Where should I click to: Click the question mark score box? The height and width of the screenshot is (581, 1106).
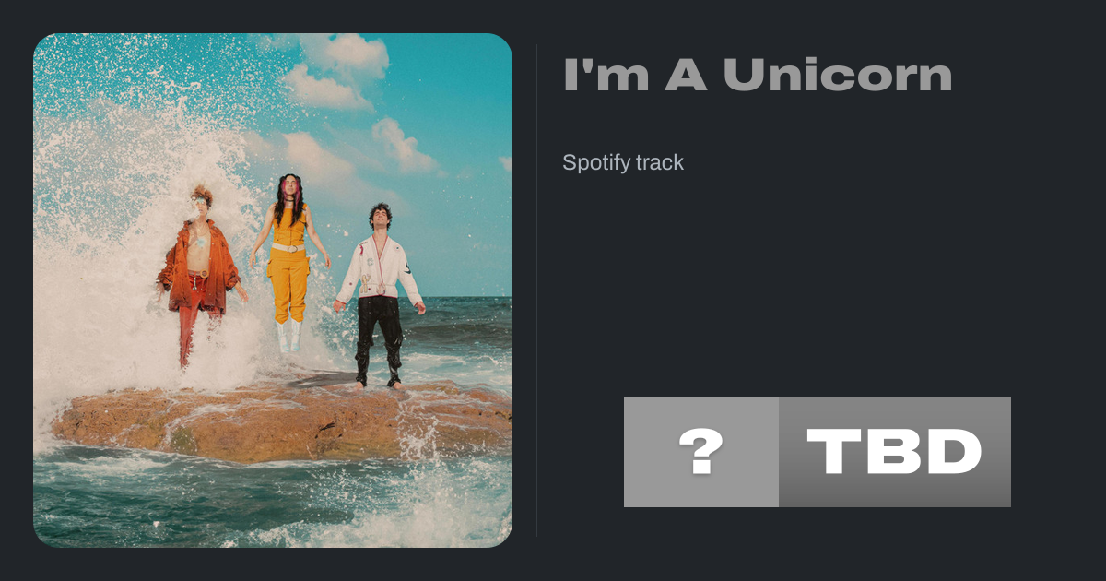pyautogui.click(x=701, y=452)
